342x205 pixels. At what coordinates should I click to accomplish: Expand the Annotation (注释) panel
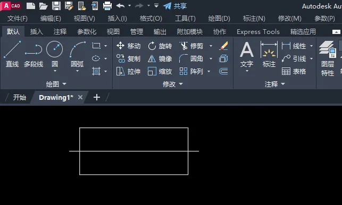pos(275,84)
